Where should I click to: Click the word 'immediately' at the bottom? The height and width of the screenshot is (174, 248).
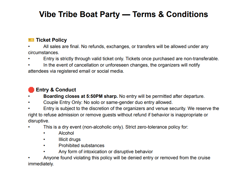click(41, 164)
